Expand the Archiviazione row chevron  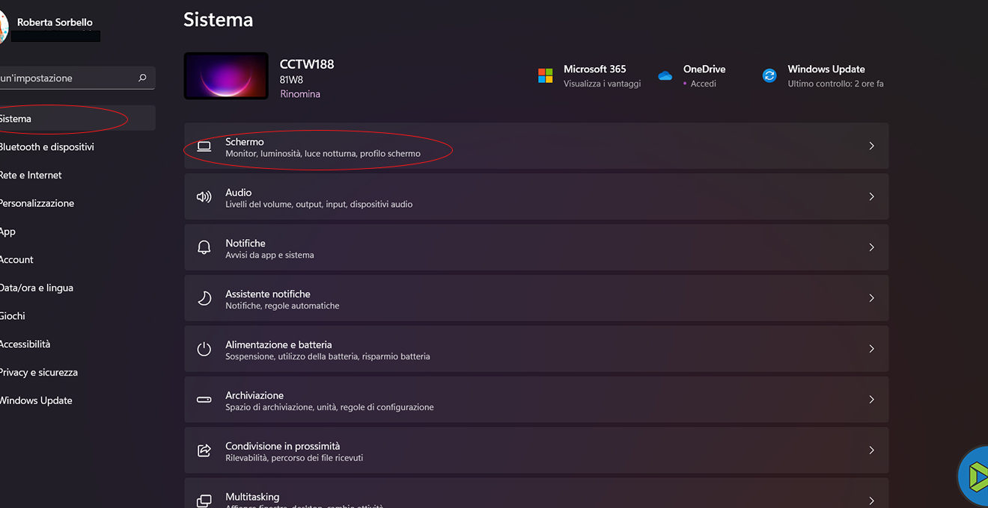point(871,400)
